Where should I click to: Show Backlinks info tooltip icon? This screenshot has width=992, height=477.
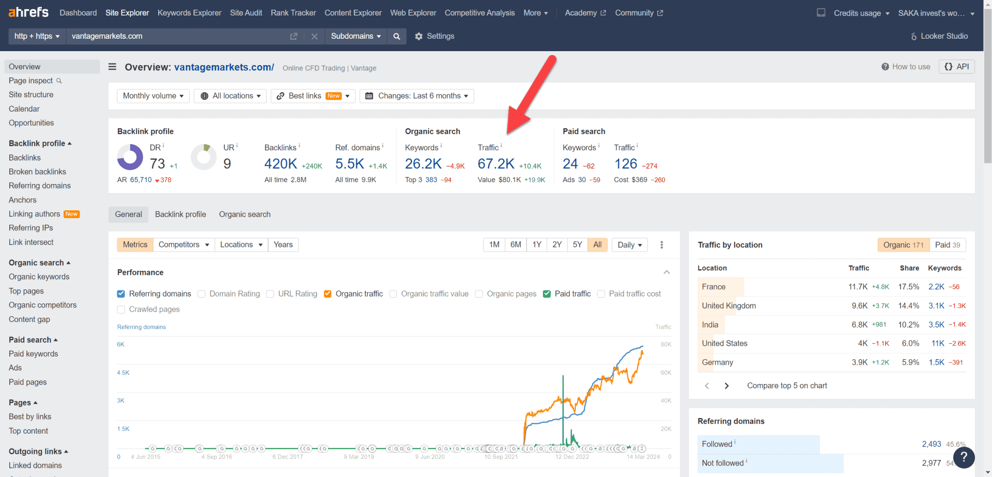coord(299,146)
